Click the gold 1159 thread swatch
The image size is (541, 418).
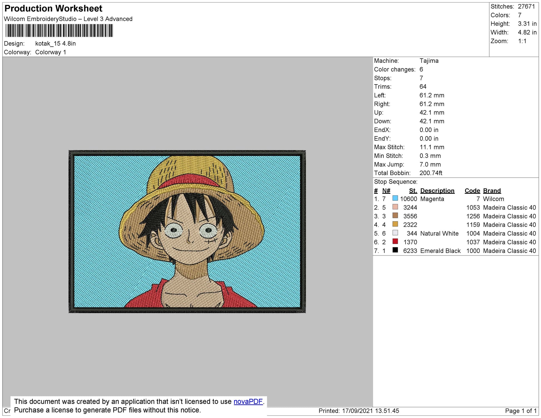pos(395,224)
